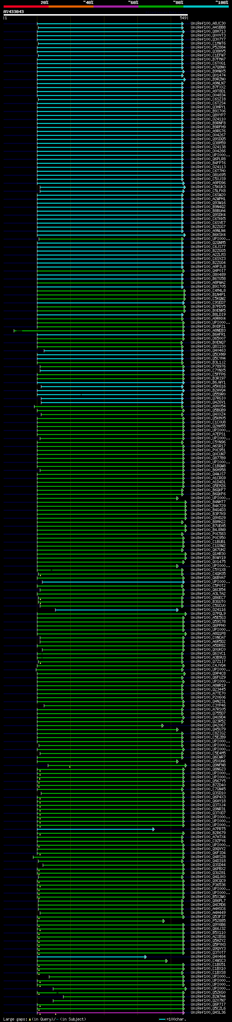232x1022 pixels.
Task: Select hit label UniRef100_O04834
Action: point(208,95)
